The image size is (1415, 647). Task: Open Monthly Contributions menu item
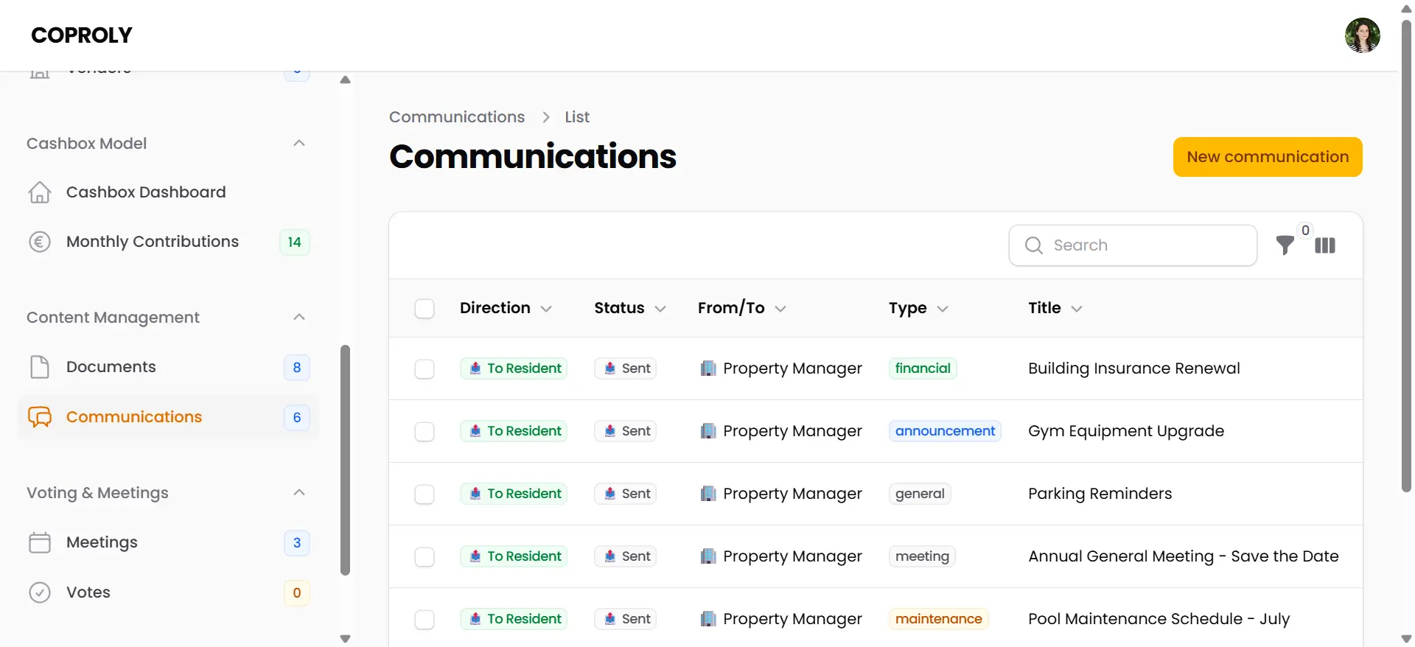[x=169, y=242]
